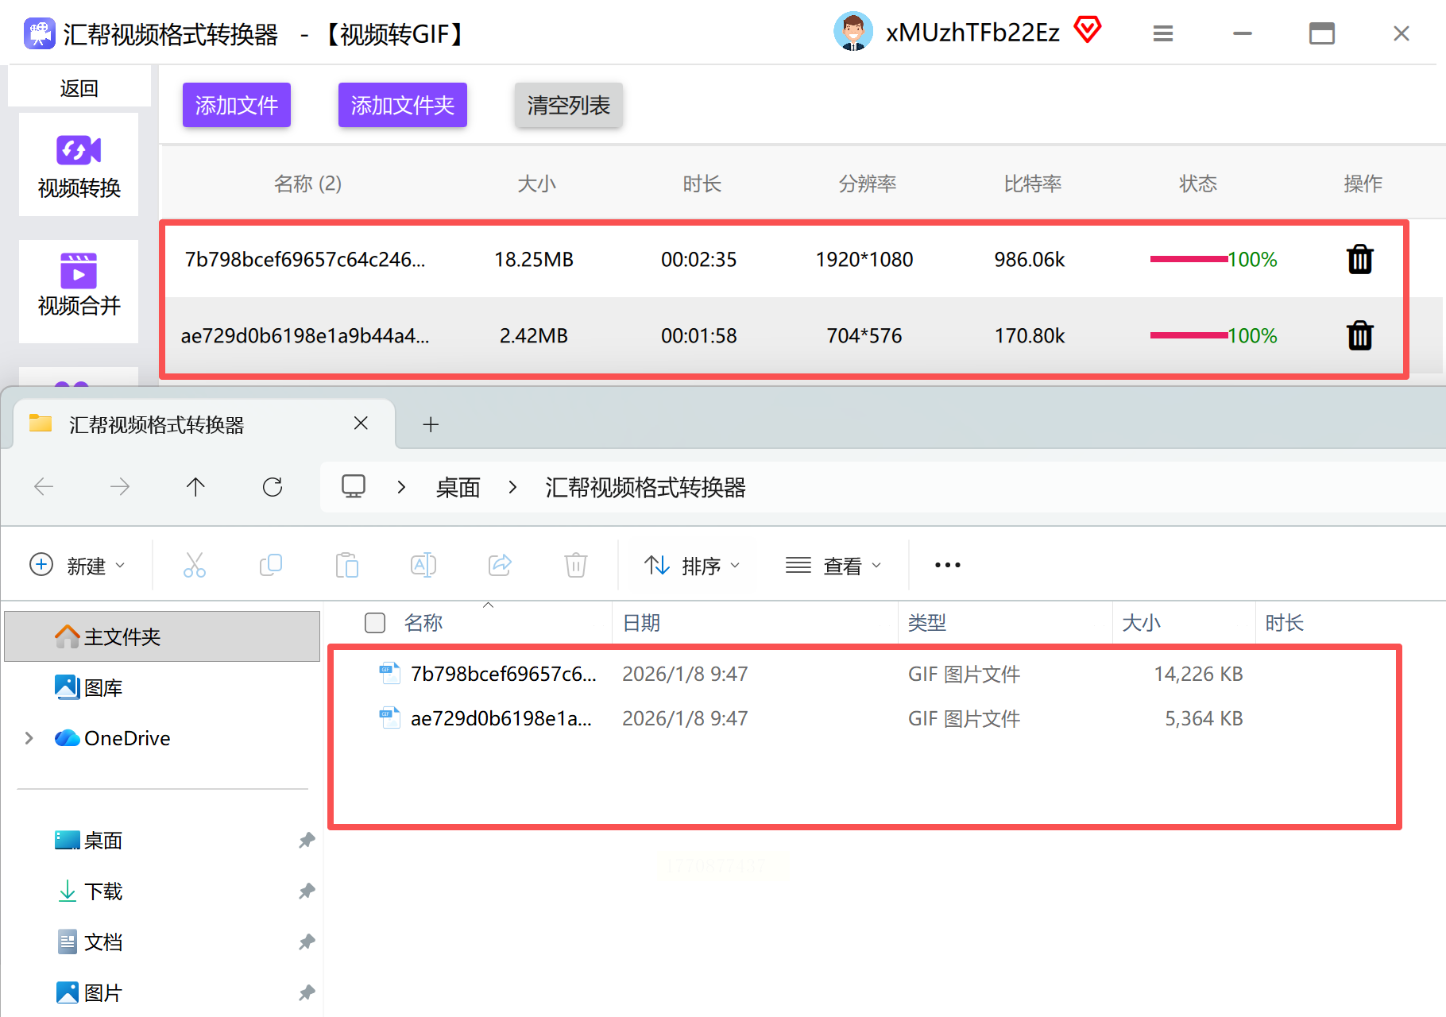
Task: Add a new explorer tab
Action: pyautogui.click(x=431, y=424)
